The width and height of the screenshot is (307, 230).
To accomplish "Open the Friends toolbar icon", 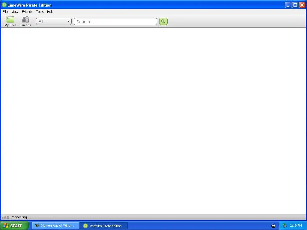I will pyautogui.click(x=25, y=21).
